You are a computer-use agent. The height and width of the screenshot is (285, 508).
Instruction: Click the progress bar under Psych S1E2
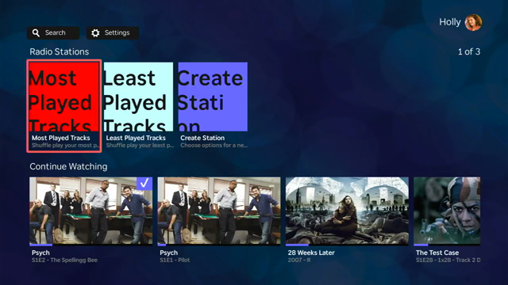coord(91,245)
